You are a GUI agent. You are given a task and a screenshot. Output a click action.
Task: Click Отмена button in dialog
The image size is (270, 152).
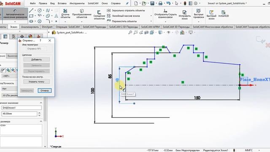coord(45,90)
